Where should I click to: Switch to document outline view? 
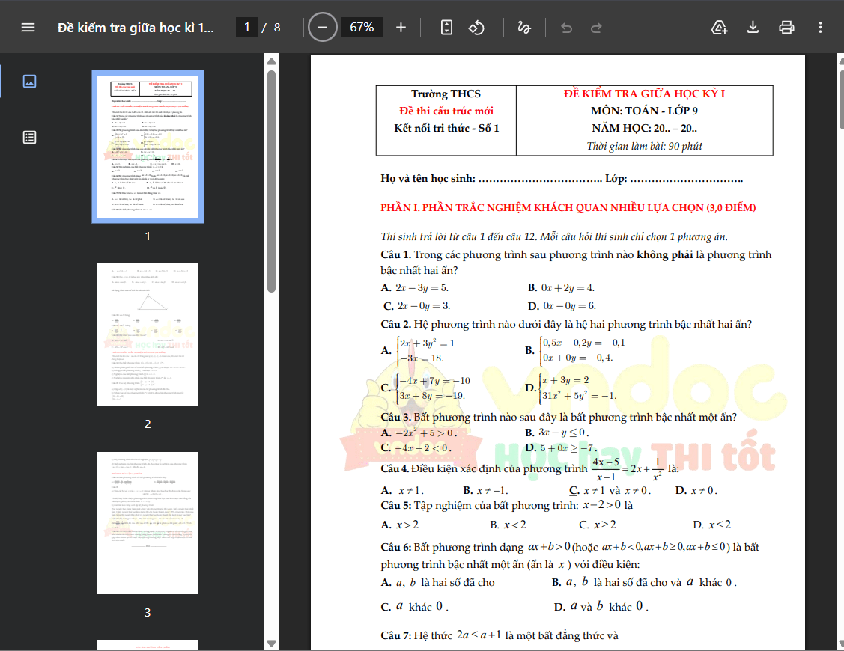pyautogui.click(x=30, y=137)
